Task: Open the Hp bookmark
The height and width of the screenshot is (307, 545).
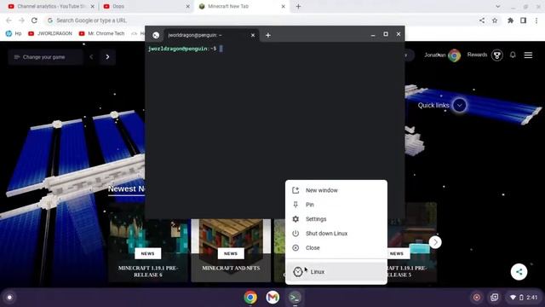Action: [x=14, y=33]
